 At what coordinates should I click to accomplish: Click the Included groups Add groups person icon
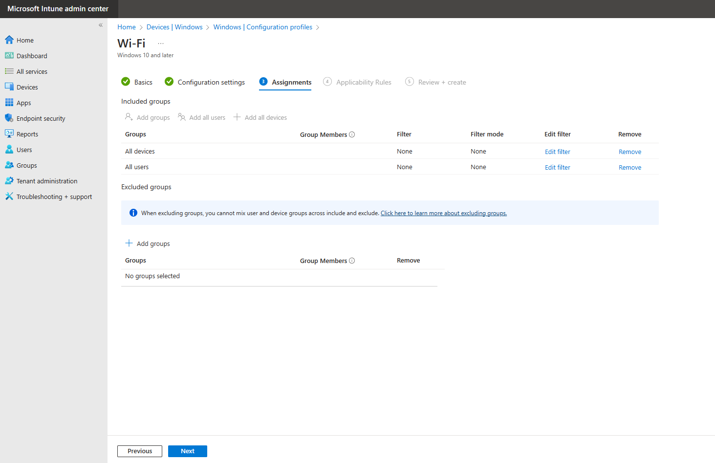tap(129, 117)
